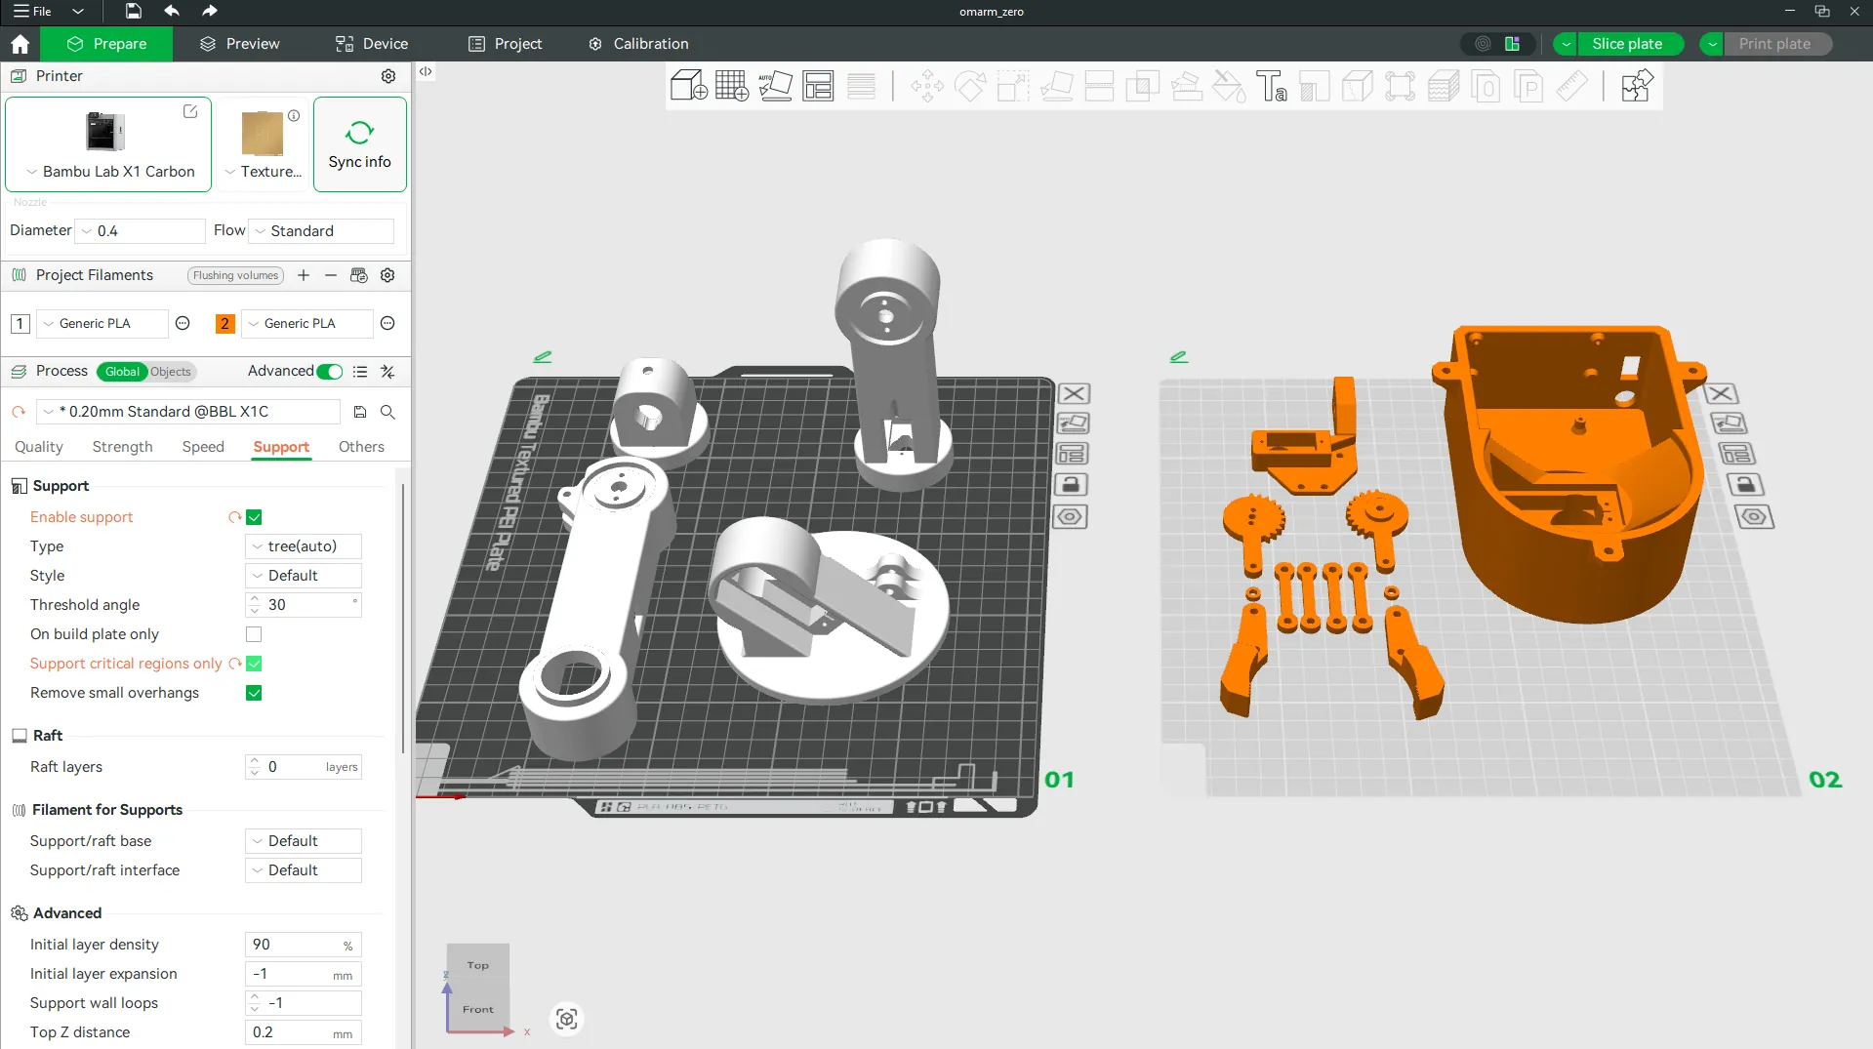The image size is (1873, 1049).
Task: Remove all objects on plate 01
Action: (x=1074, y=393)
